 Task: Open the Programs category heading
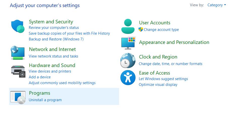coord(40,93)
